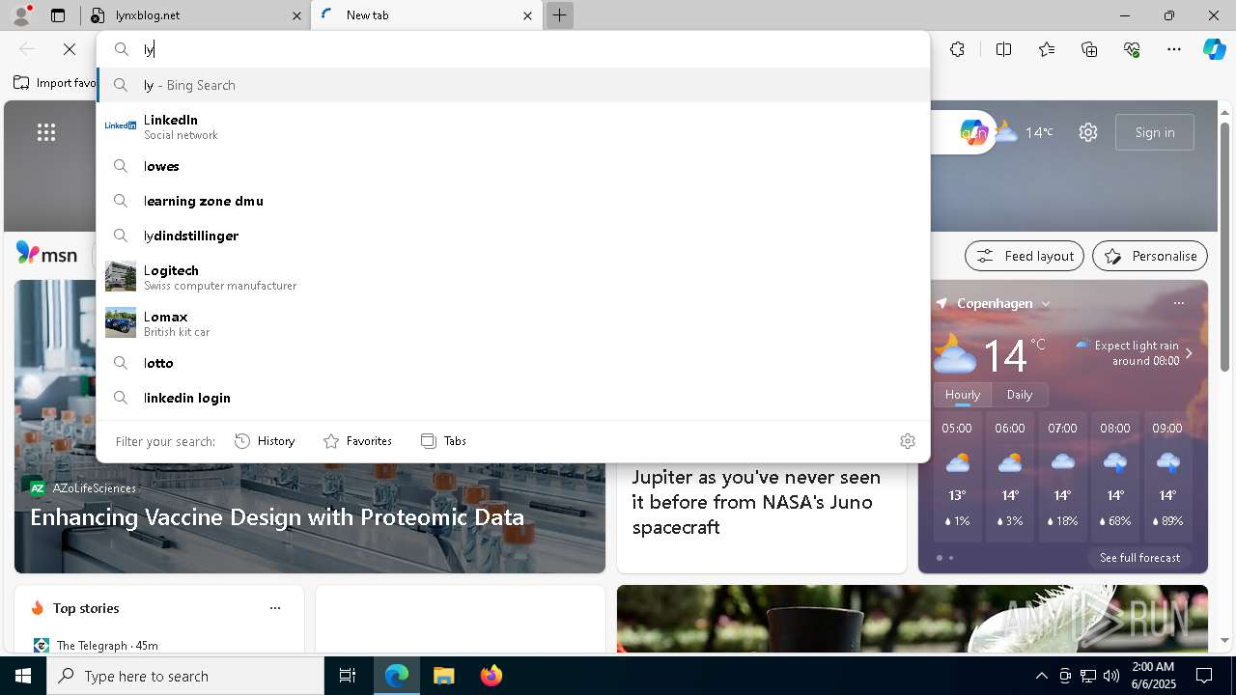Close the lynxblog.net tab
Screen dimensions: 1236x695
pyautogui.click(x=296, y=15)
